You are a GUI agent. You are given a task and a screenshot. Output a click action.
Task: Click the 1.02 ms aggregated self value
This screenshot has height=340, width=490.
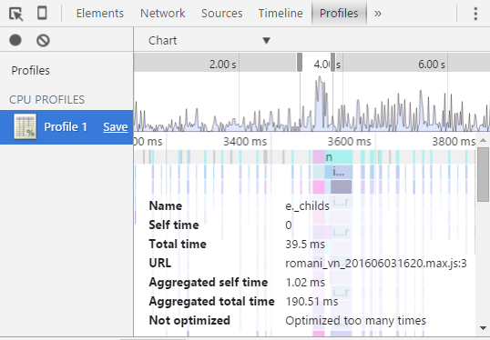[305, 283]
